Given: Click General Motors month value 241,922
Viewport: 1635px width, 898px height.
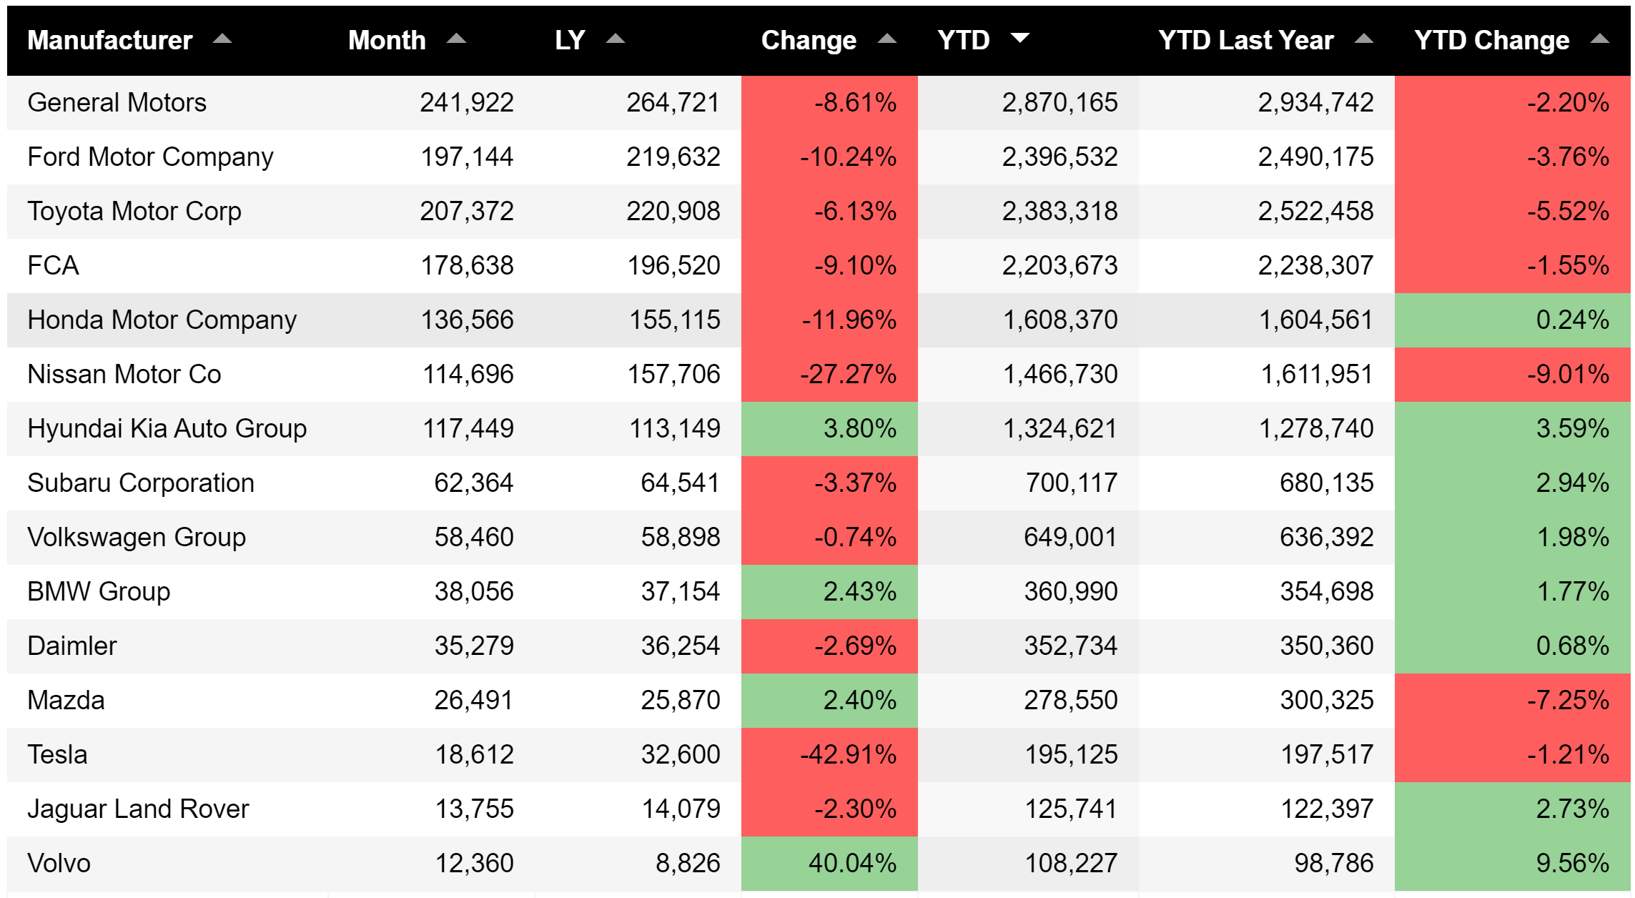Looking at the screenshot, I should (x=467, y=102).
